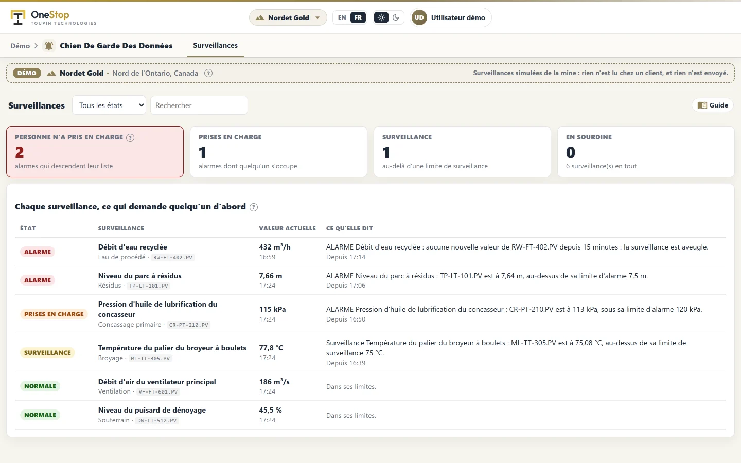Click the UD user avatar
The image size is (741, 463).
pyautogui.click(x=419, y=17)
